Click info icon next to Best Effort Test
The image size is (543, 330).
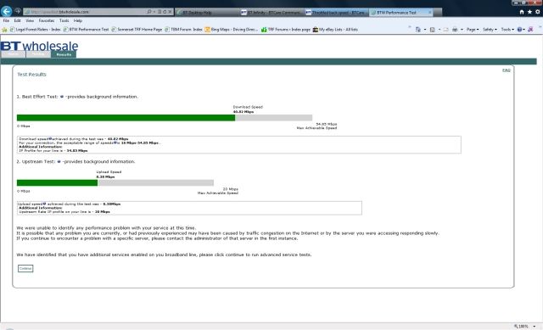click(62, 97)
